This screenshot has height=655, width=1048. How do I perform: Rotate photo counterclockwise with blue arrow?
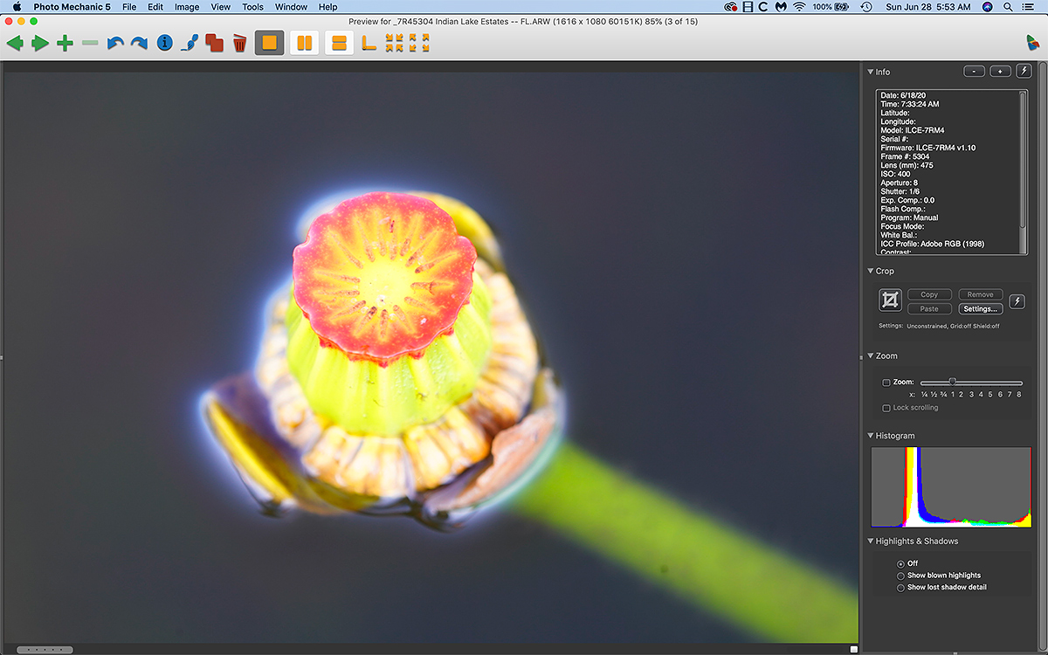point(114,43)
